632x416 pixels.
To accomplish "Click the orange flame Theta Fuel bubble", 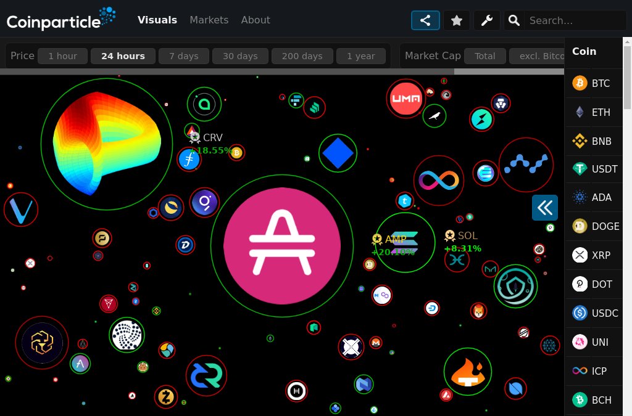I will click(468, 372).
